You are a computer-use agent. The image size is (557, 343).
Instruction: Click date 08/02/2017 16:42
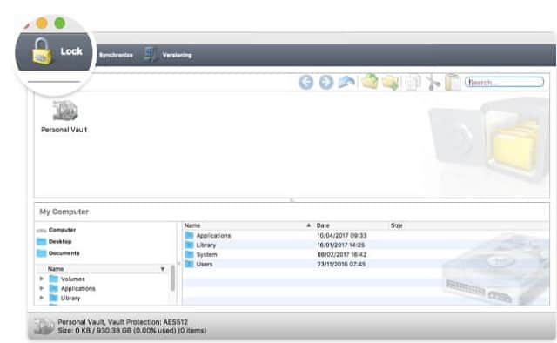(x=342, y=254)
